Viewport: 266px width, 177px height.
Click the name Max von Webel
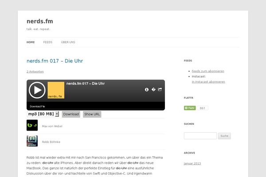point(52,126)
